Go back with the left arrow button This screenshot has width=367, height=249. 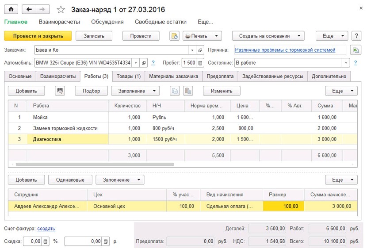pyautogui.click(x=29, y=9)
